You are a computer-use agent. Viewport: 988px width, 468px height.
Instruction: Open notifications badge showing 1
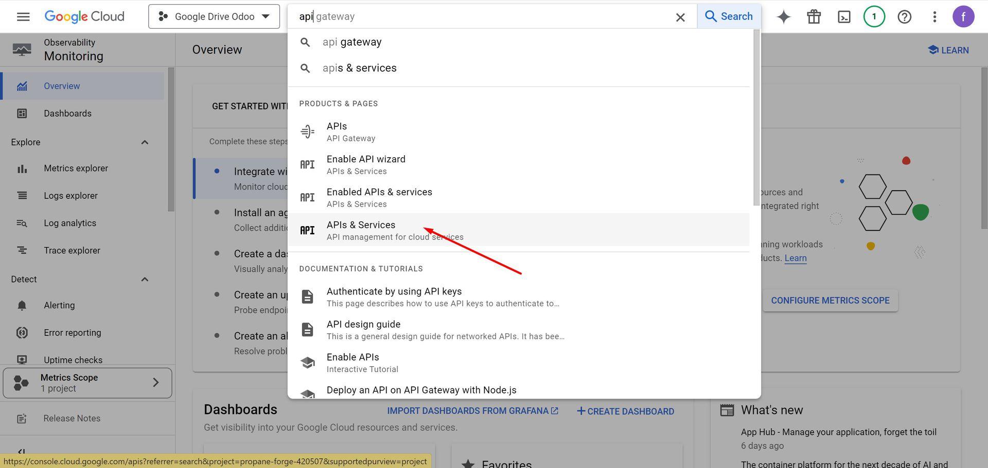pos(874,16)
